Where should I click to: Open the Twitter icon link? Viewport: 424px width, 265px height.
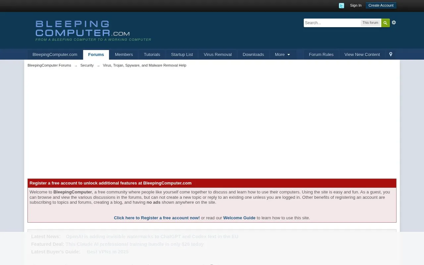[x=342, y=6]
